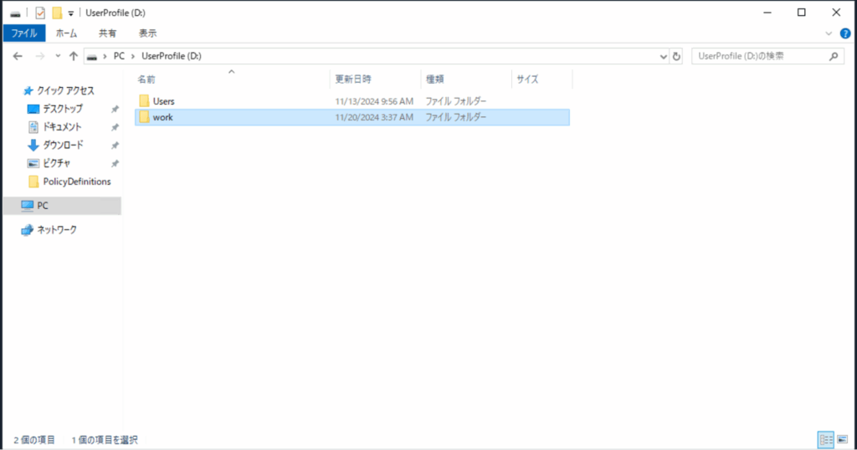Screen dimensions: 857x450
Task: Refresh the current folder view
Action: pyautogui.click(x=676, y=56)
